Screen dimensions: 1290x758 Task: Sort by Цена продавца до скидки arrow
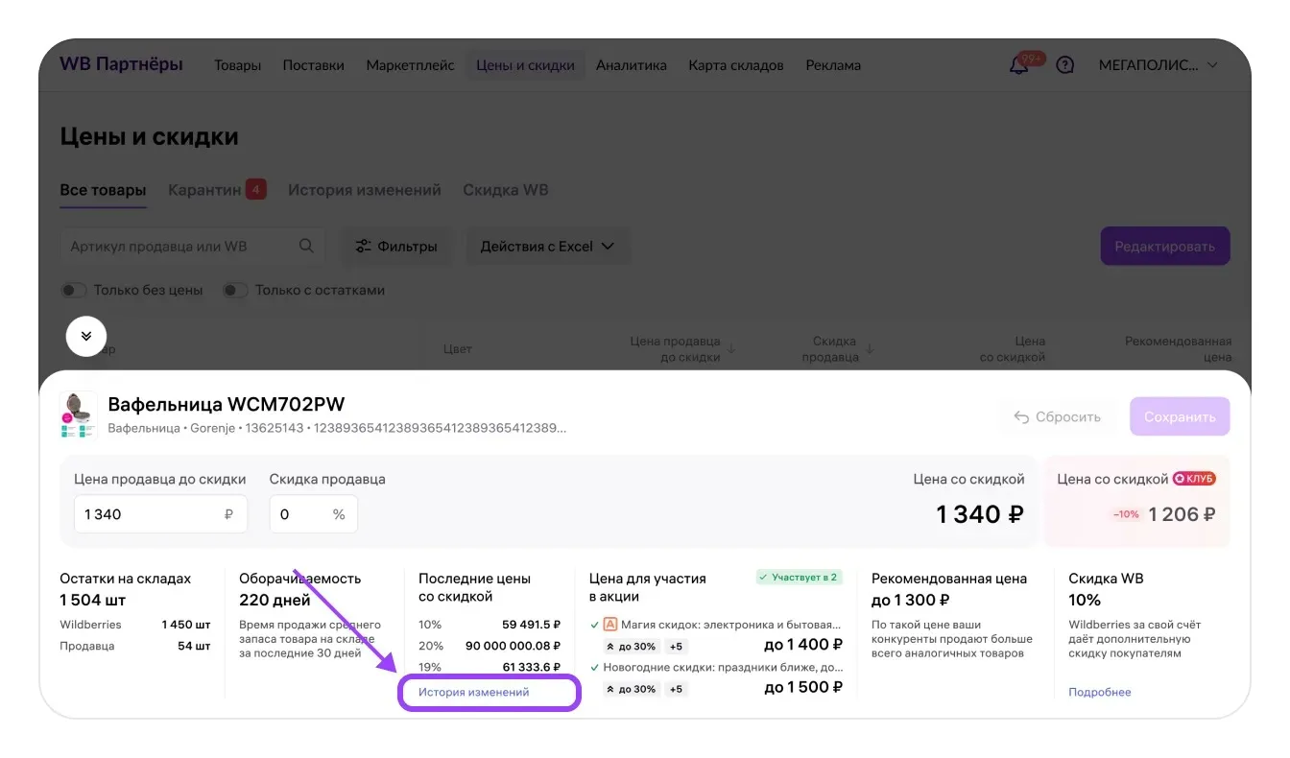[731, 348]
